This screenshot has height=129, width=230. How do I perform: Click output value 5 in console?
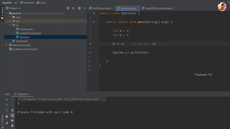[x=18, y=104]
